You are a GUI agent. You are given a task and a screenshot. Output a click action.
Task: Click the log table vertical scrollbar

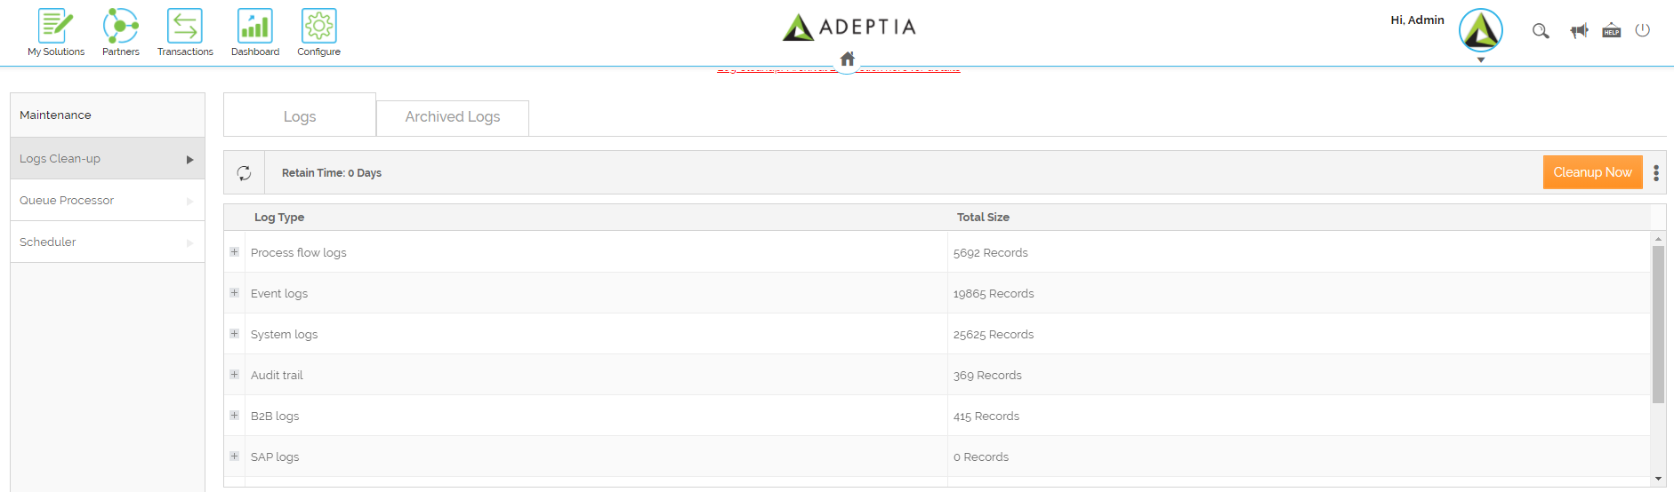coord(1658,325)
